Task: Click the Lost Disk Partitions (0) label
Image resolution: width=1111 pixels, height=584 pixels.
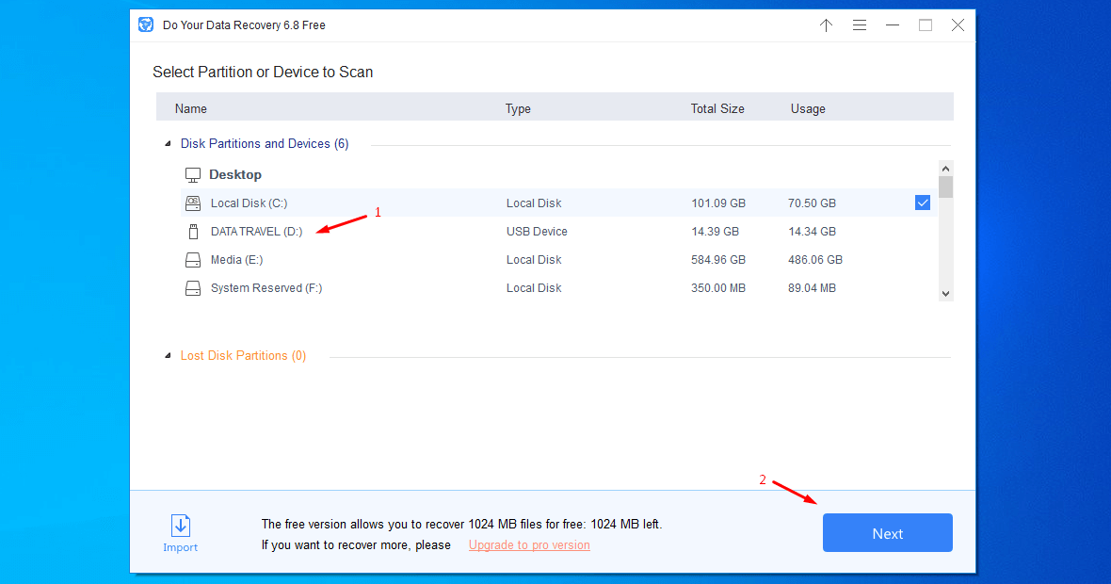Action: (x=243, y=355)
